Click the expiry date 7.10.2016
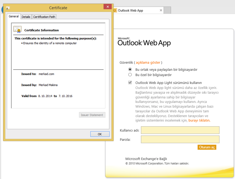235x179 pixels. coord(66,96)
